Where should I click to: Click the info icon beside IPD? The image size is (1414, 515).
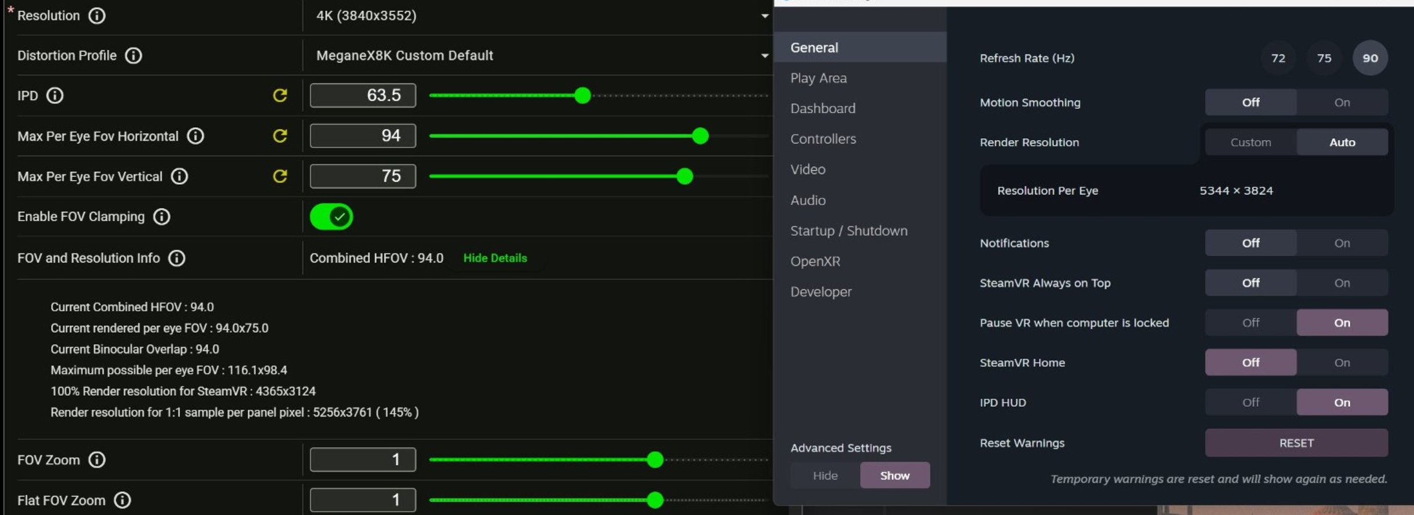point(55,95)
